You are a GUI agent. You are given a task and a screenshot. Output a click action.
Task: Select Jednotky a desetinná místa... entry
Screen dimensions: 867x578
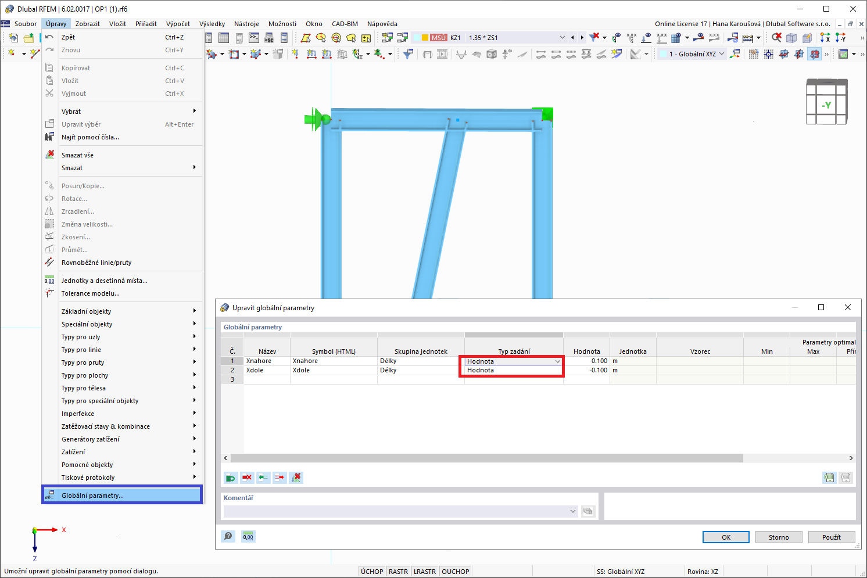pyautogui.click(x=123, y=281)
